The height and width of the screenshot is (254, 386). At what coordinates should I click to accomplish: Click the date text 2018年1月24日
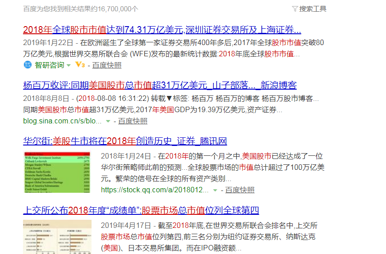pos(126,156)
